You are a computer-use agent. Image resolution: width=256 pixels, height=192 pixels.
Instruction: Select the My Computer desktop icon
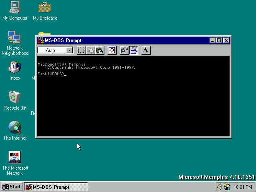15,11
